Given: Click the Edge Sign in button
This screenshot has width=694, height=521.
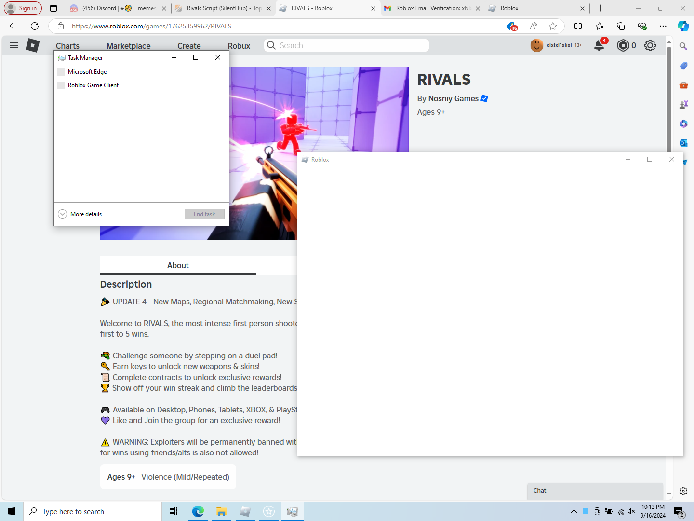Looking at the screenshot, I should (x=23, y=8).
